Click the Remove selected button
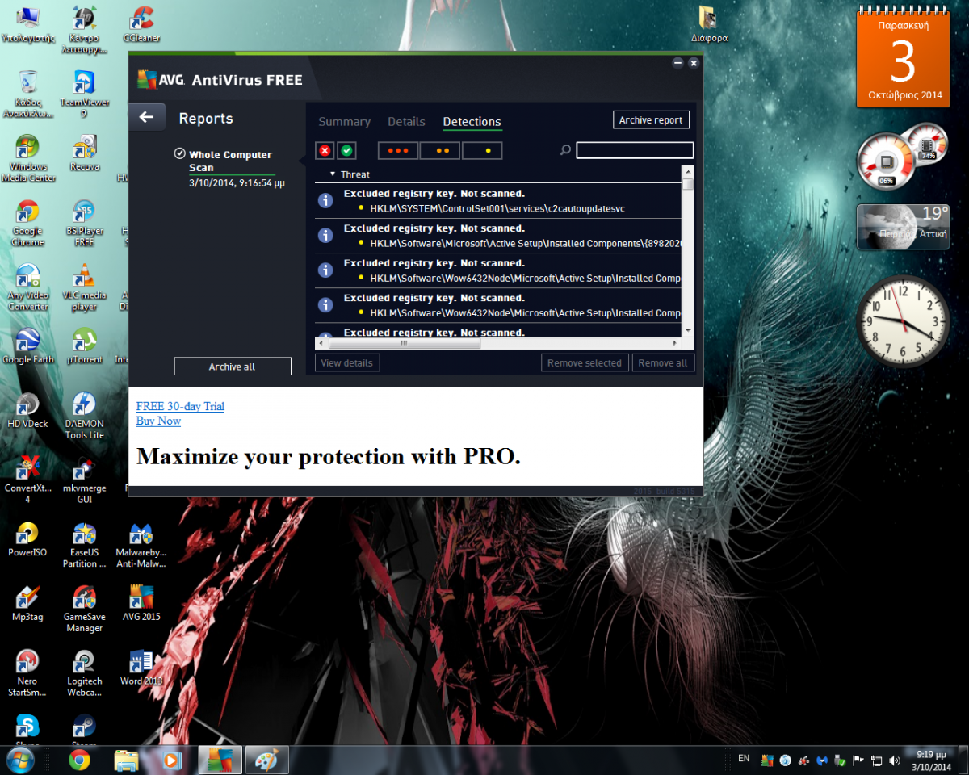This screenshot has width=969, height=775. 585,362
